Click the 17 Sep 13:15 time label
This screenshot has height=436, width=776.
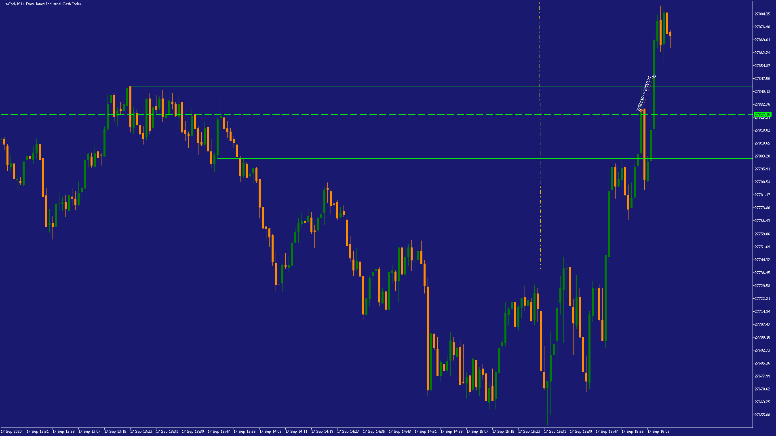(115, 432)
